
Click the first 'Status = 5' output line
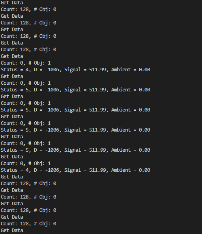[x=75, y=90]
